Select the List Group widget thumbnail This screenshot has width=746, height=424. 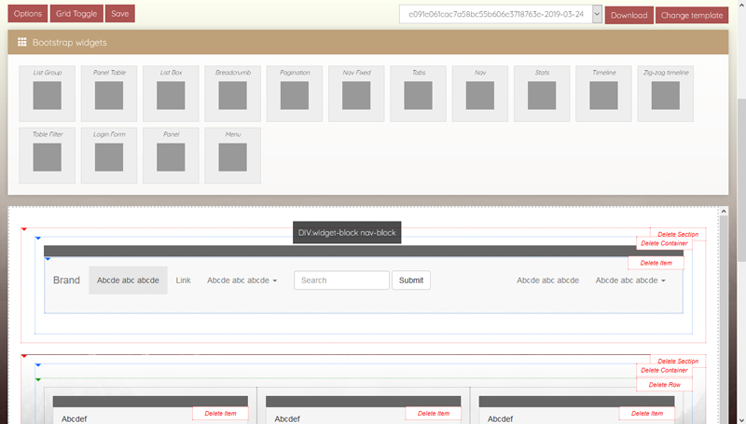point(47,95)
